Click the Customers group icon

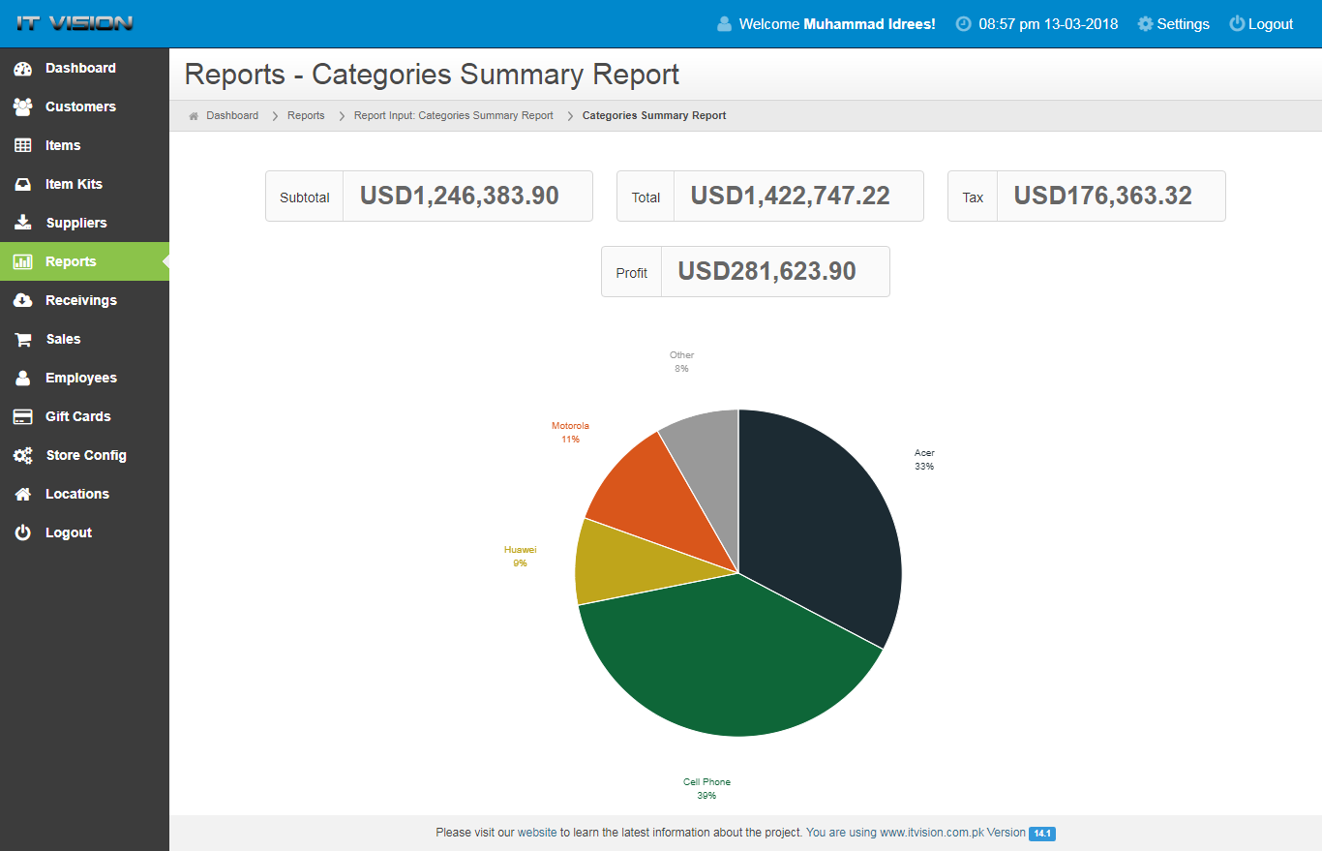[x=23, y=107]
